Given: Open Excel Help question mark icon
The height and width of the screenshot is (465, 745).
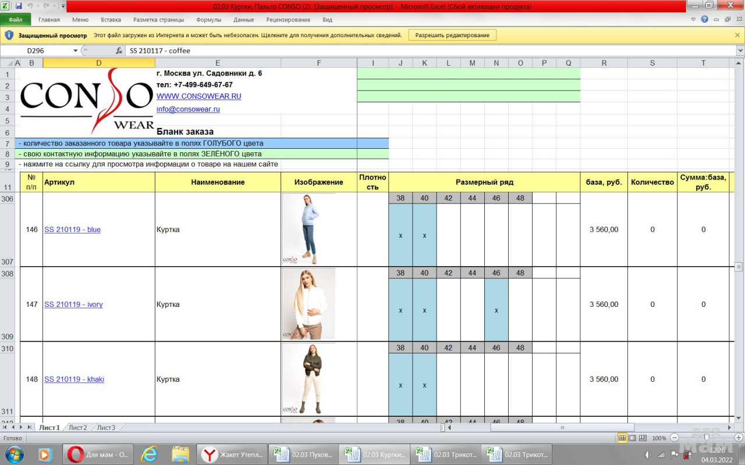Looking at the screenshot, I should [705, 19].
